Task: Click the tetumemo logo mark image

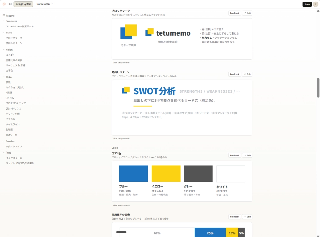Action: 149,32
